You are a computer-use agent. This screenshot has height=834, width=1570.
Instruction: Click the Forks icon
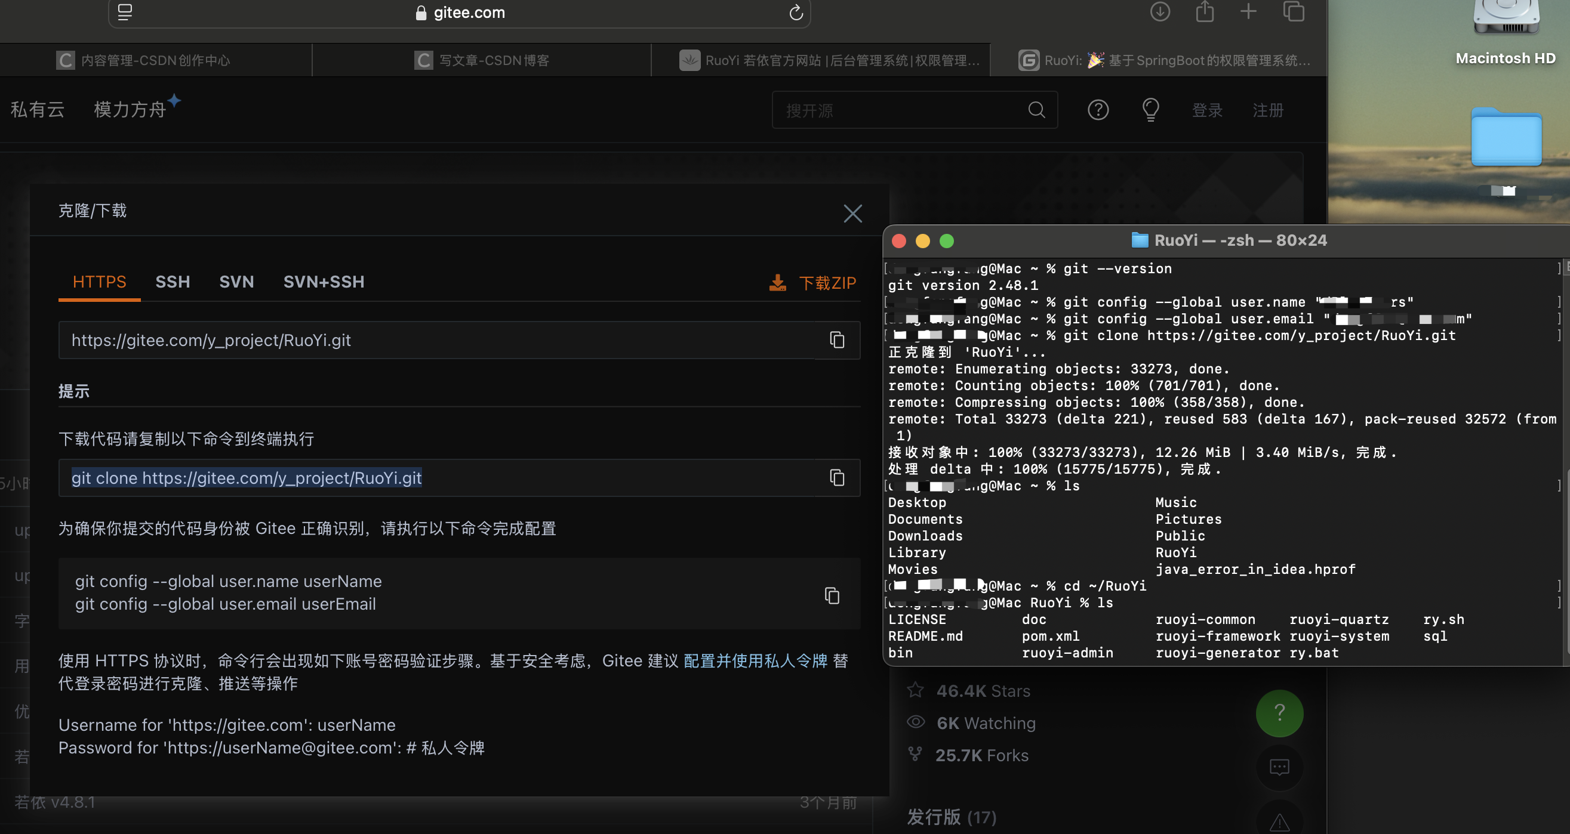915,754
